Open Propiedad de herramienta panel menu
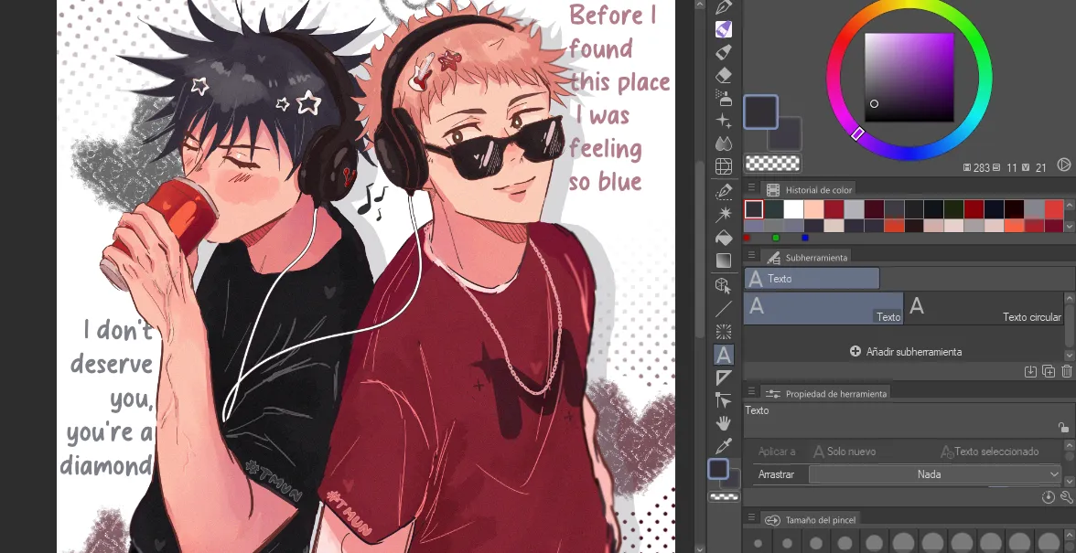Screen dimensions: 1076x553 tap(751, 392)
